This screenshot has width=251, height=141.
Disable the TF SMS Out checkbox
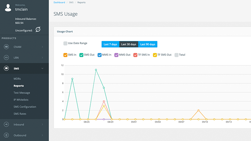[155, 55]
